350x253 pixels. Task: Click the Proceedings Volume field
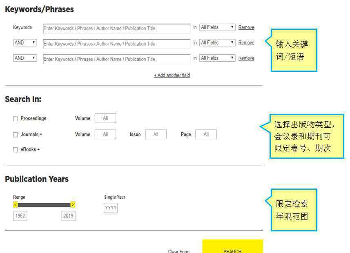[x=105, y=118]
